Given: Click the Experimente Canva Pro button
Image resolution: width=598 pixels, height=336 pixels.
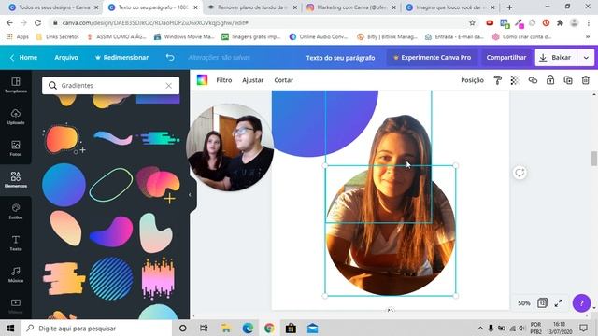Looking at the screenshot, I should [432, 58].
